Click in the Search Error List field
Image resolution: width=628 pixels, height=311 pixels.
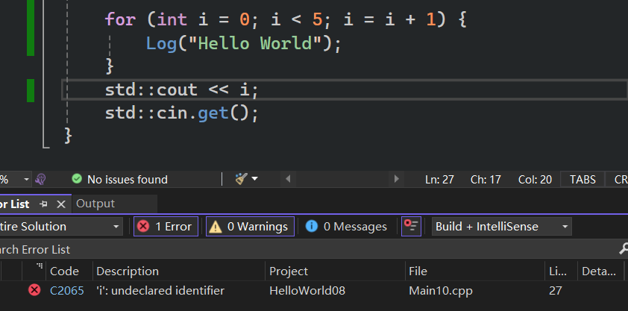[298, 249]
